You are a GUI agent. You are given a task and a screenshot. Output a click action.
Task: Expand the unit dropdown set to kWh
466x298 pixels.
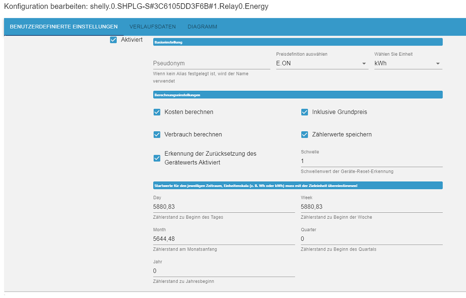408,64
